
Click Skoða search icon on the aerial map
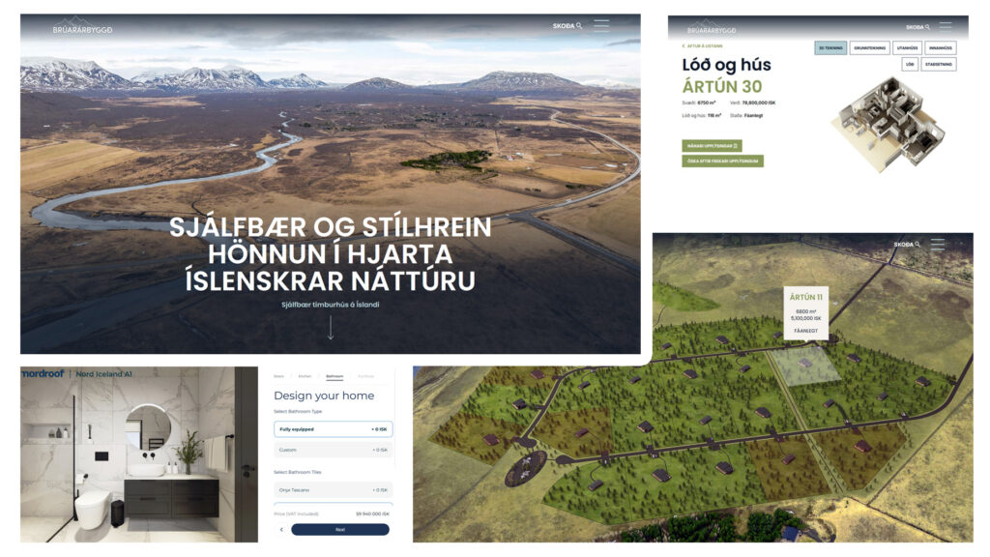pyautogui.click(x=907, y=245)
